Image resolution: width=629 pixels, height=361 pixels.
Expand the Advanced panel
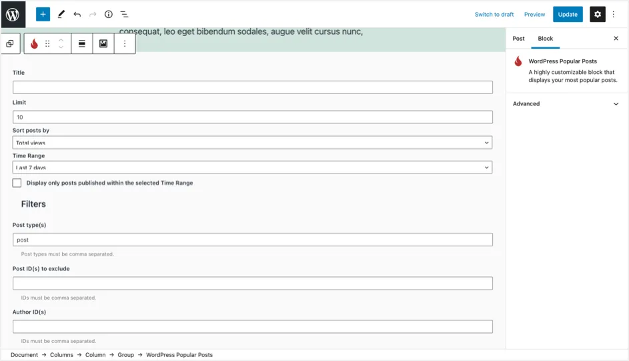tap(566, 103)
